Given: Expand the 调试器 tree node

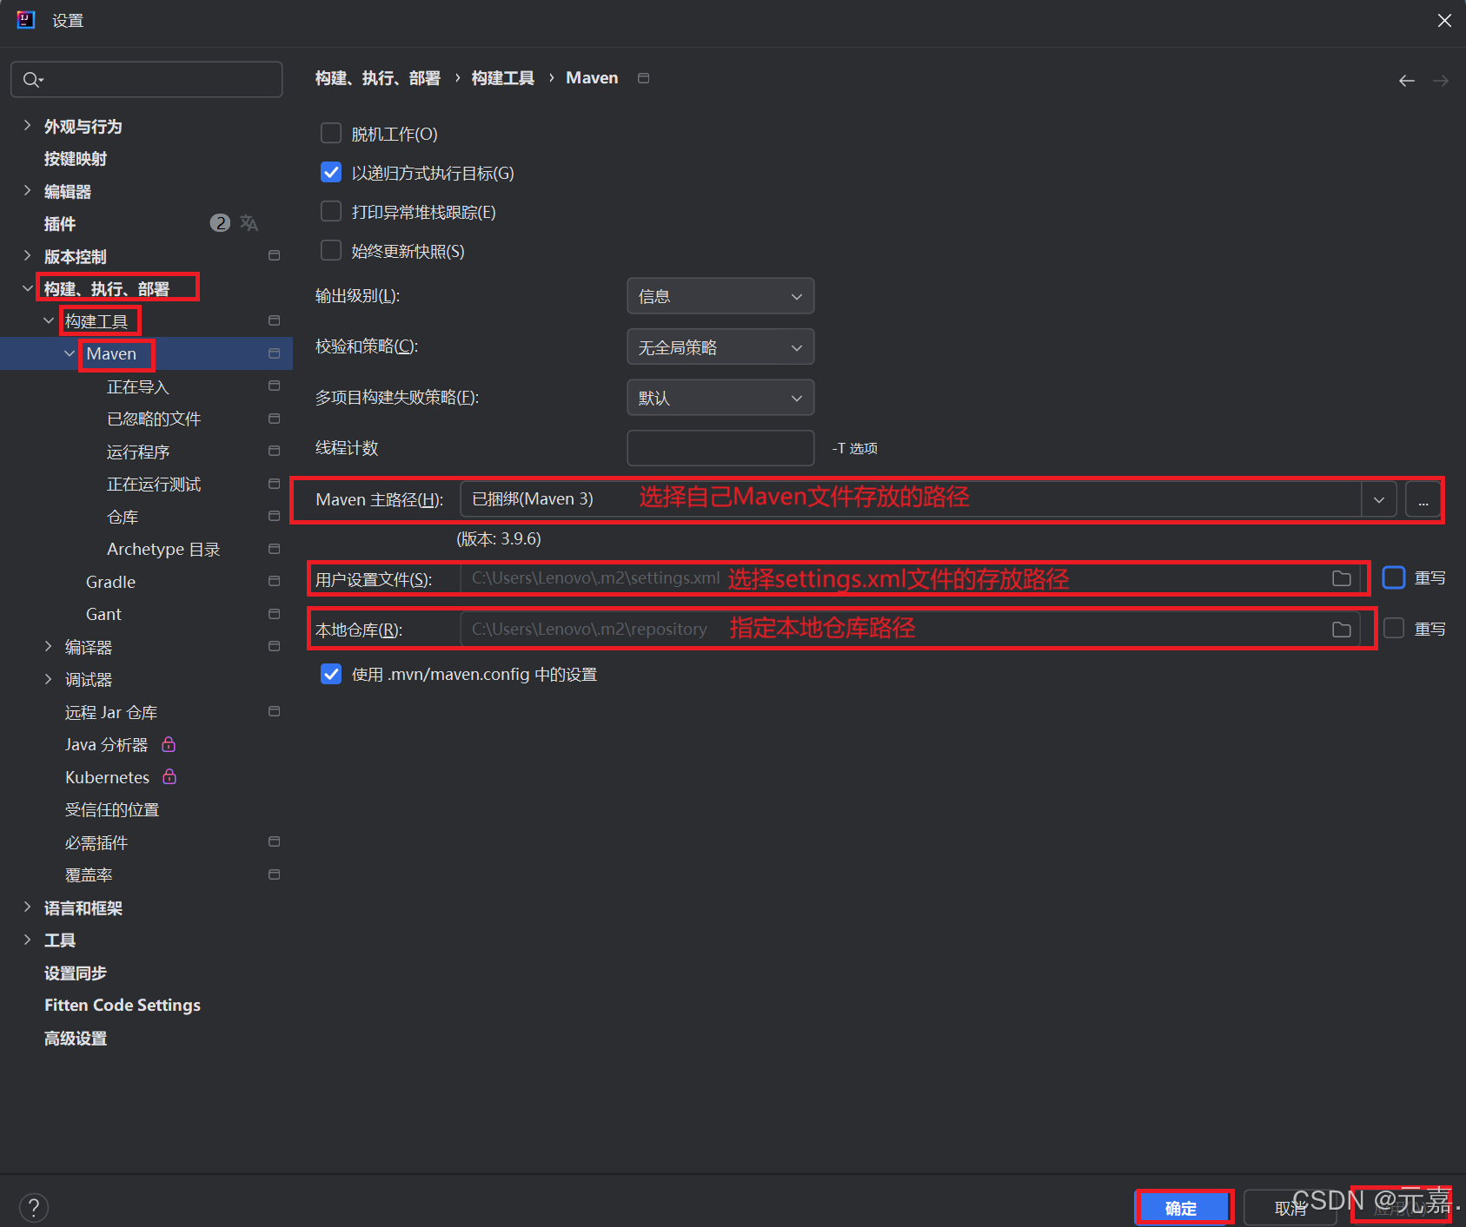Looking at the screenshot, I should click(x=49, y=679).
